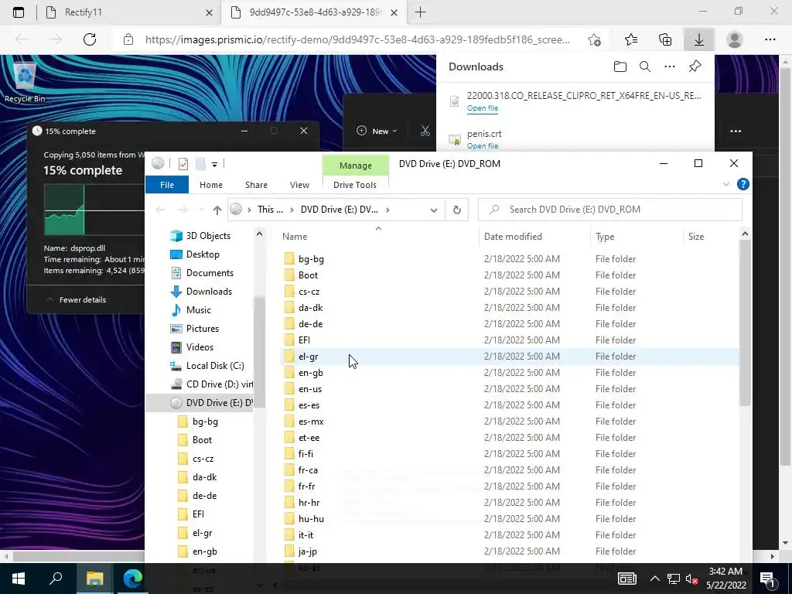Viewport: 792px width, 594px height.
Task: Open the browser profile avatar
Action: tap(735, 39)
